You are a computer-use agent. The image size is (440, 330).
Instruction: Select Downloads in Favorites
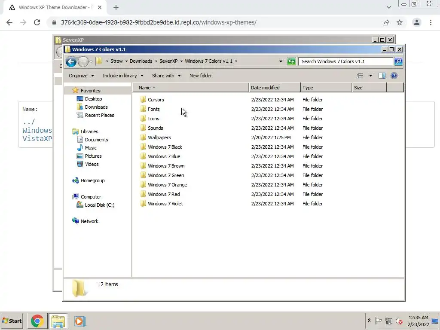(96, 107)
